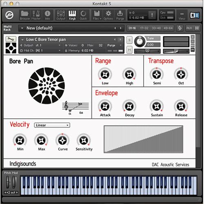Image resolution: width=204 pixels, height=204 pixels.
Task: Click the panic exclamation button
Action: (x=152, y=15)
